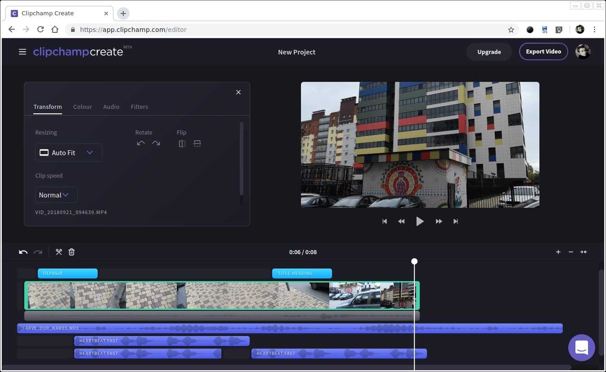Go back in browser history
Viewport: 606px width, 372px height.
(x=12, y=30)
